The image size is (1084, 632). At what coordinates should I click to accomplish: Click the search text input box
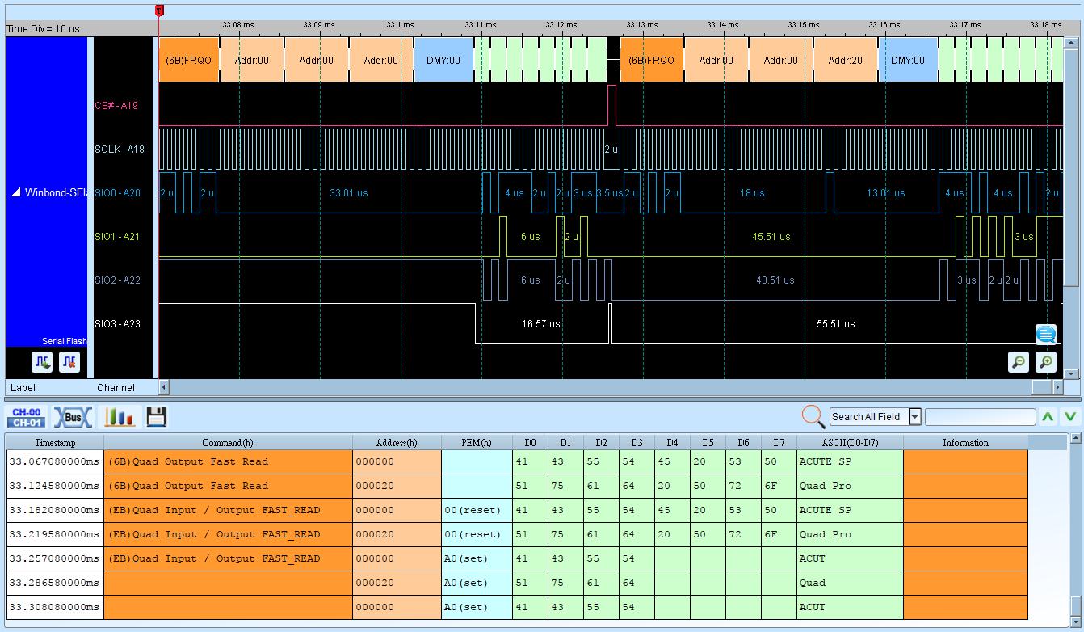coord(980,417)
